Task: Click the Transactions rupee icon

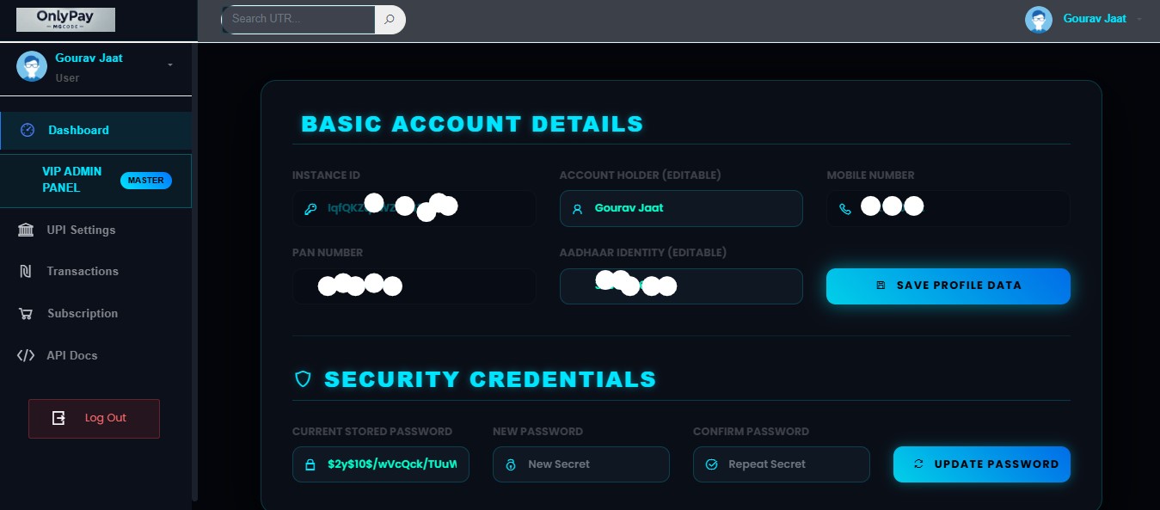Action: 26,272
